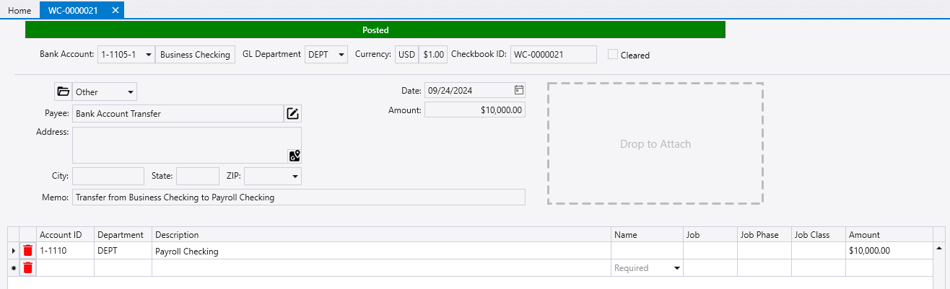950x289 pixels.
Task: Click the edit payee pencil icon
Action: click(x=292, y=114)
